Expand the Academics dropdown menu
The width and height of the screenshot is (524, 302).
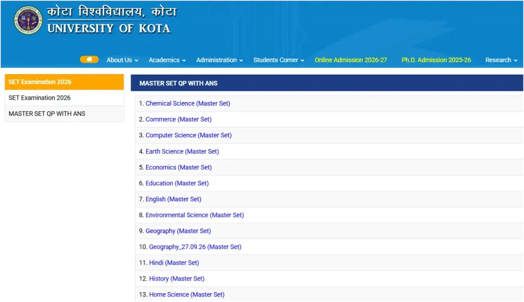(167, 60)
